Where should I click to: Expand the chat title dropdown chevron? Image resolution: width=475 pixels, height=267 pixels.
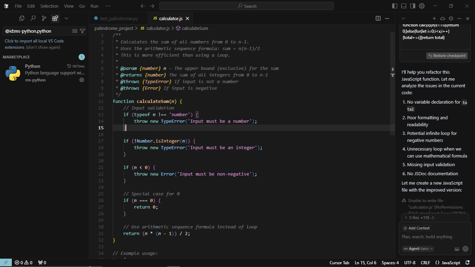[x=403, y=18]
